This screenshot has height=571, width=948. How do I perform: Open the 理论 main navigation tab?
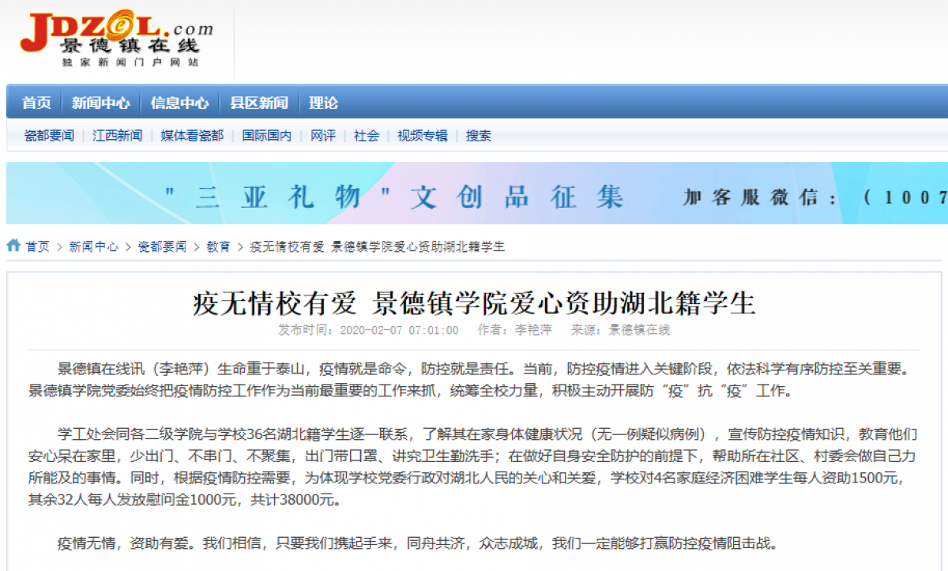(323, 103)
